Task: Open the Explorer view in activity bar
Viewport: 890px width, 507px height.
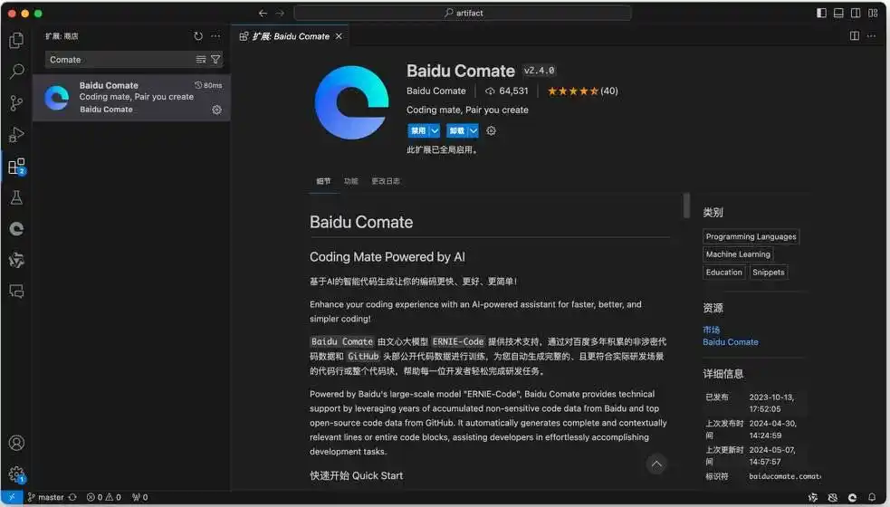Action: 16,41
